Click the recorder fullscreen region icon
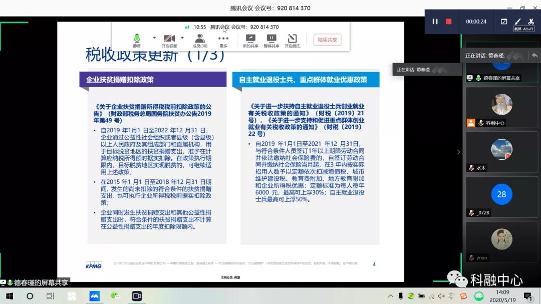Viewport: 541px width, 304px height. pos(504,22)
